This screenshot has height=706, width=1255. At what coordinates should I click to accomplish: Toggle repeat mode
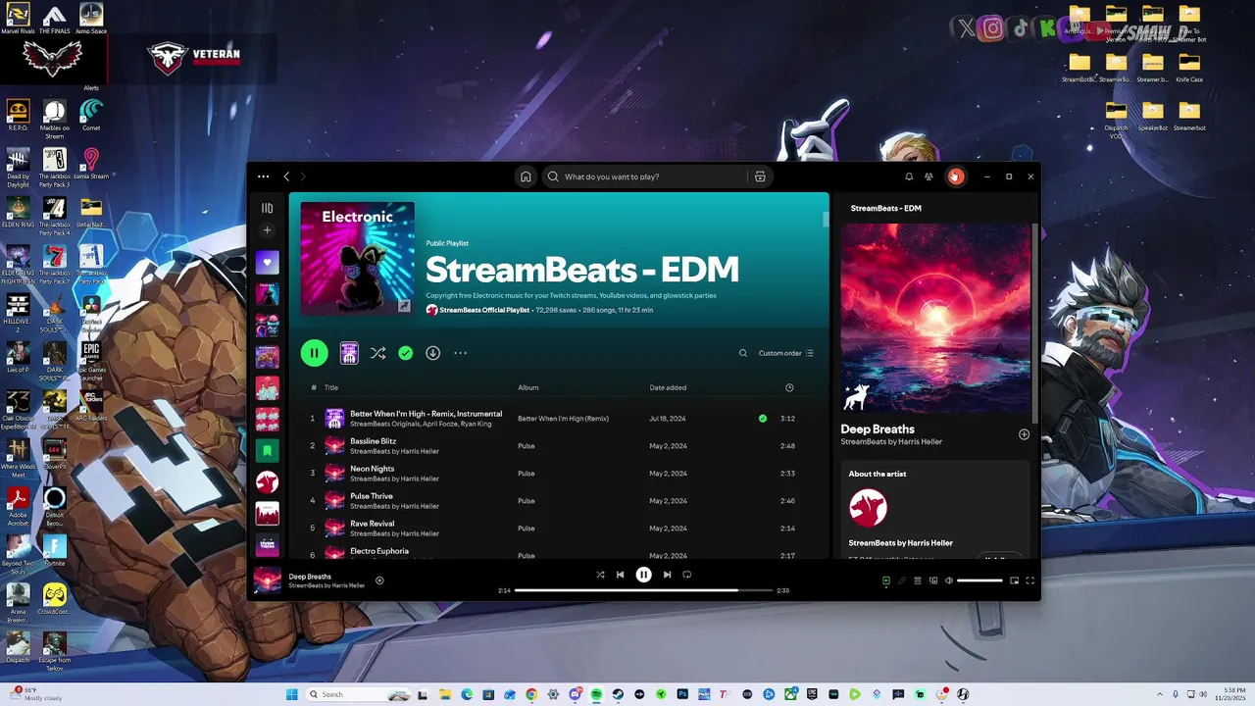click(686, 575)
